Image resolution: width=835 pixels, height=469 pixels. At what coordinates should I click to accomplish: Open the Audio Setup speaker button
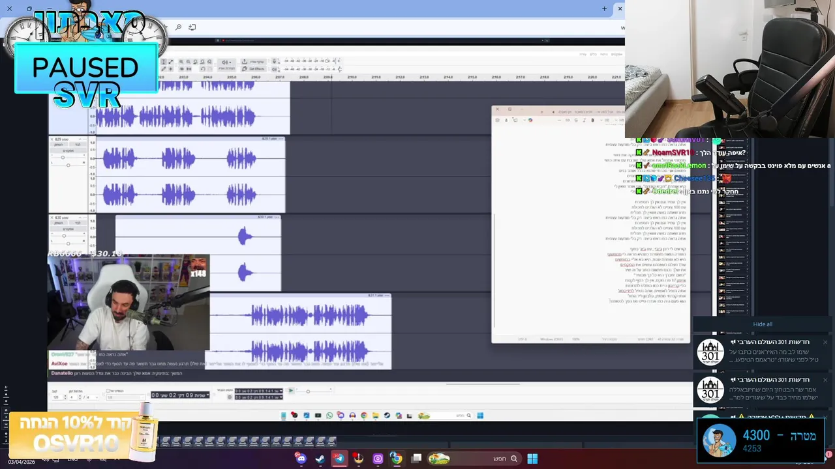(x=226, y=64)
